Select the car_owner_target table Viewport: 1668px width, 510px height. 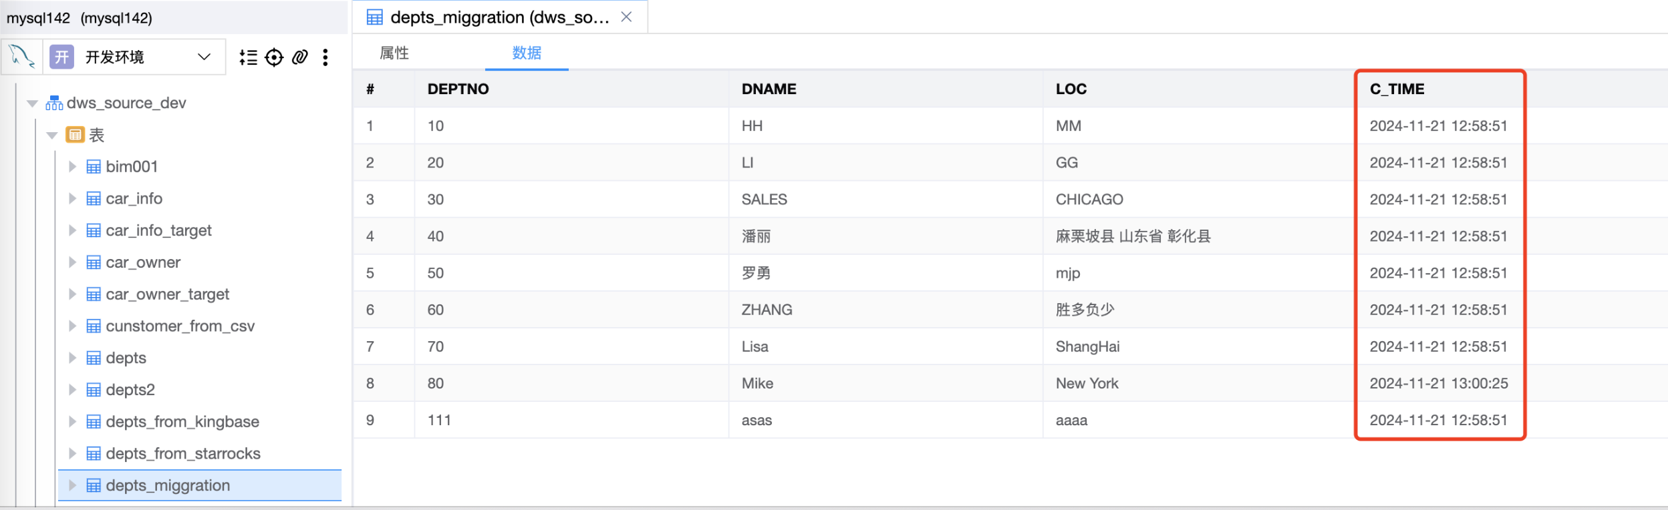167,294
